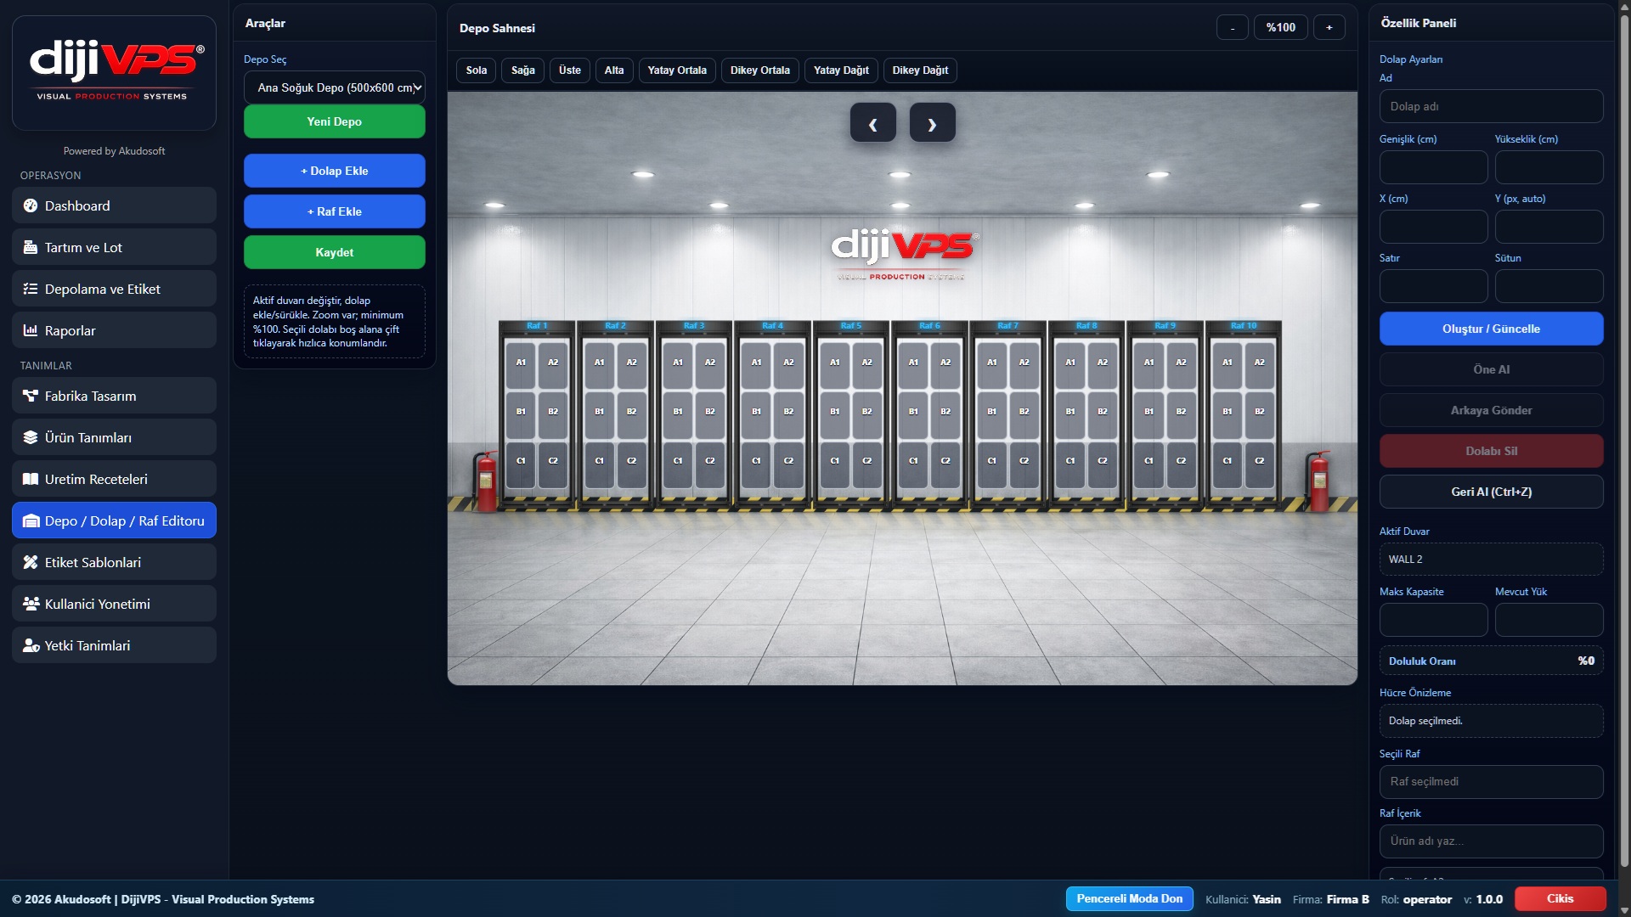Open the Depo Seç warehouse dropdown
Viewport: 1631px width, 917px height.
pyautogui.click(x=335, y=87)
